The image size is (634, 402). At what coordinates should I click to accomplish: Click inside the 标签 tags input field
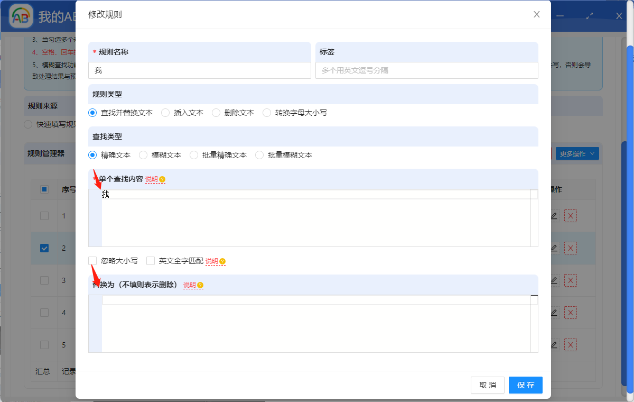click(427, 70)
